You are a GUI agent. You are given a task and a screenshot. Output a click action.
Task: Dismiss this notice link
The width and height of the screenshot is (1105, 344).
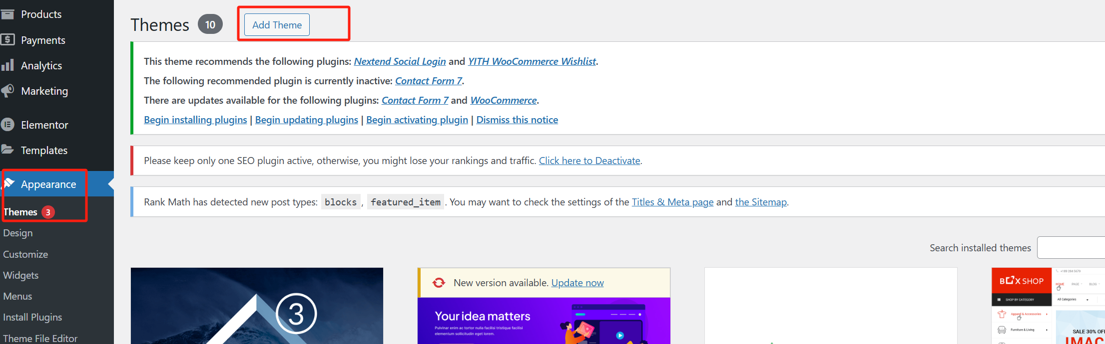coord(517,120)
